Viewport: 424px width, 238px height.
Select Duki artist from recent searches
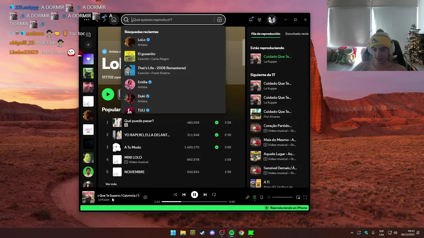[173, 99]
